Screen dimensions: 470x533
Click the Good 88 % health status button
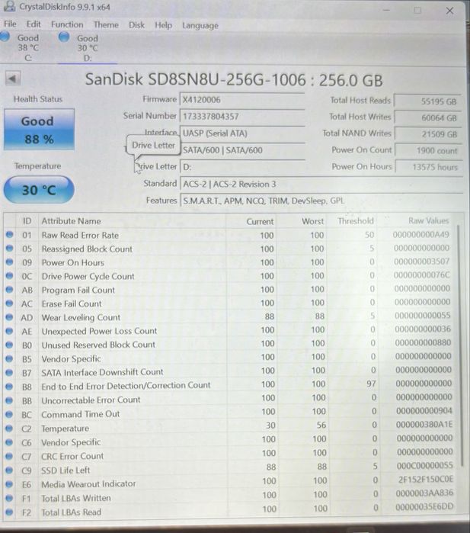pos(39,130)
